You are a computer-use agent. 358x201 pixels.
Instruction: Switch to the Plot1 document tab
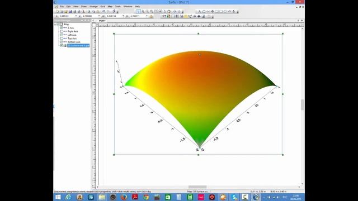tap(102, 21)
